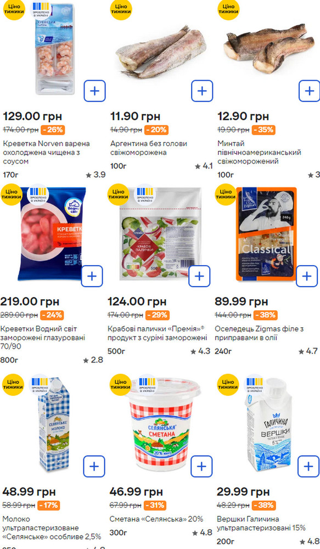The image size is (320, 549).
Task: Add Оселедець Zigmas філе to cart
Action: tap(307, 276)
